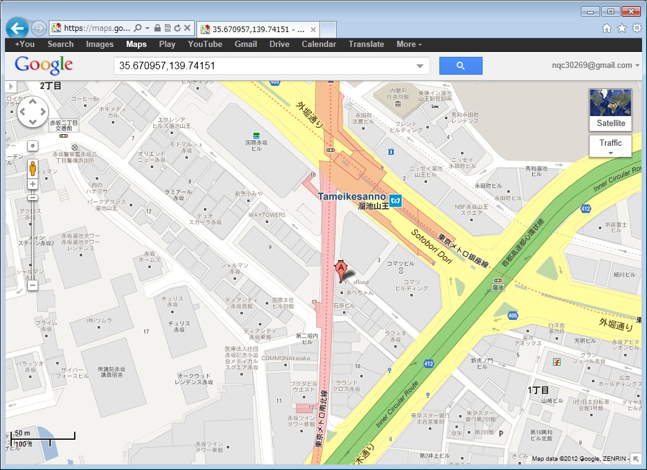
Task: Click the blue Maps search button
Action: 461,65
